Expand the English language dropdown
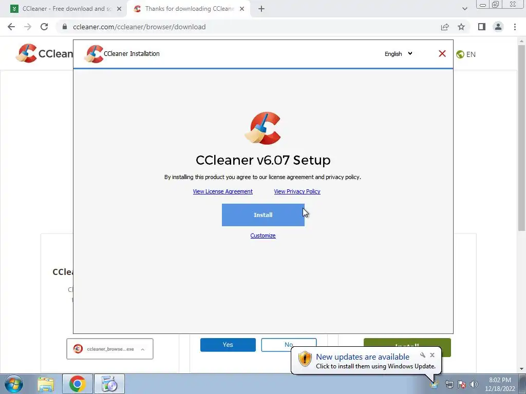This screenshot has width=526, height=394. 398,53
